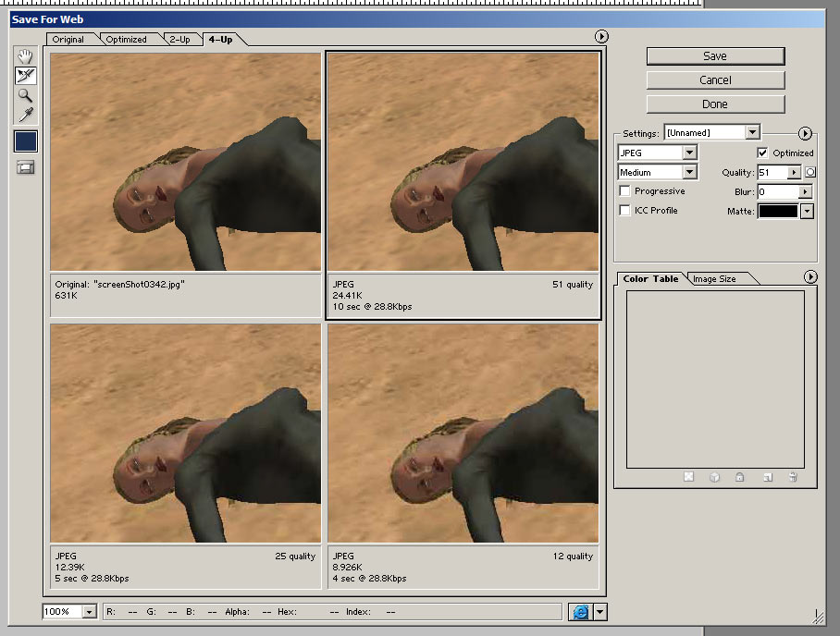This screenshot has width=840, height=636.
Task: Toggle slices visibility button
Action: pyautogui.click(x=25, y=167)
